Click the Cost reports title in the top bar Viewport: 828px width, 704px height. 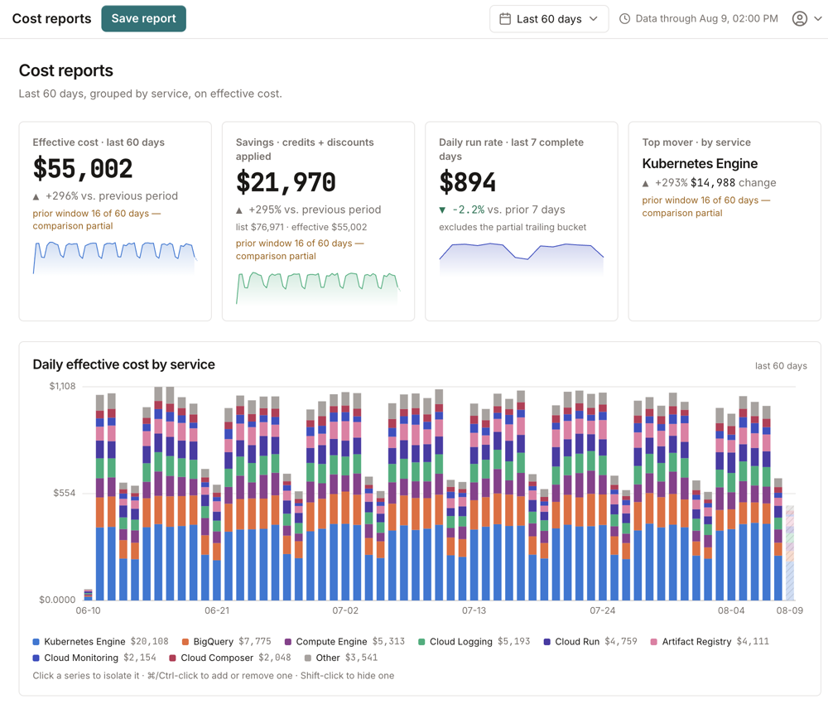pyautogui.click(x=51, y=18)
